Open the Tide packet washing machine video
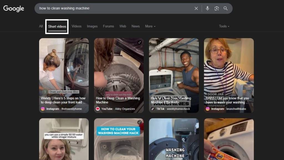This screenshot has width=284, height=160. coord(229,139)
